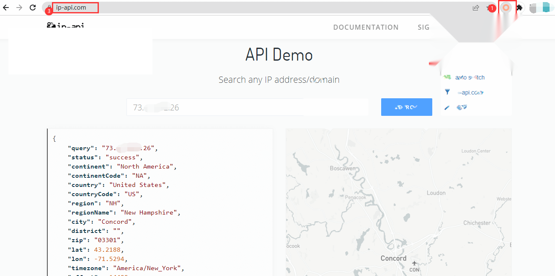The width and height of the screenshot is (555, 276).
Task: Click the blue search button
Action: (x=406, y=107)
